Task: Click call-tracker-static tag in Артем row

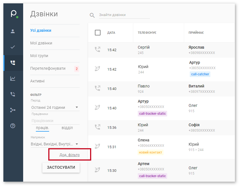Action: point(152,176)
